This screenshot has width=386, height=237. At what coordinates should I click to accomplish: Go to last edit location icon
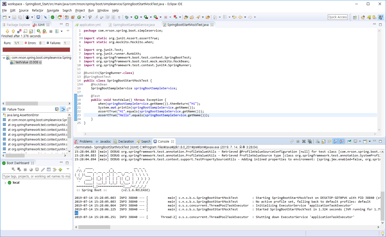pos(234,17)
